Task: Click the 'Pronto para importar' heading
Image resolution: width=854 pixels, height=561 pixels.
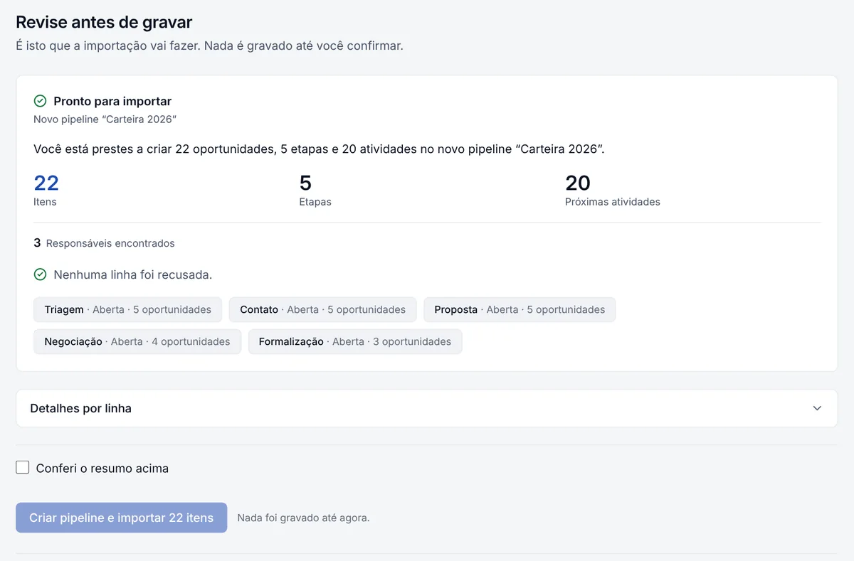Action: (112, 101)
